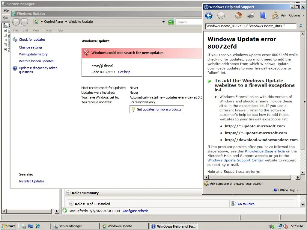Collapse the Roles Summary section

(68, 193)
